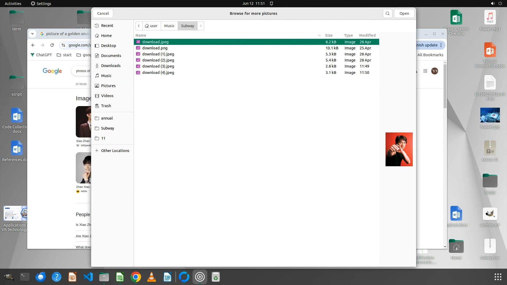Select download (4).jpeg in the list
The image size is (507, 285).
pos(158,73)
